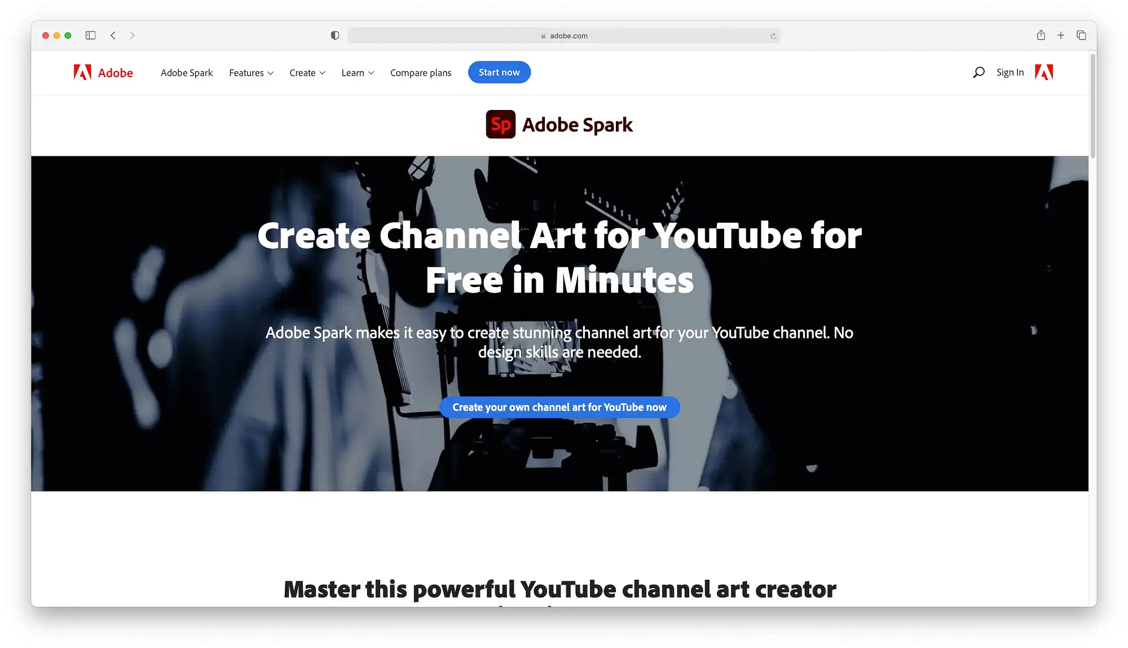Click the Start now button
Viewport: 1128px width, 648px height.
pyautogui.click(x=499, y=71)
